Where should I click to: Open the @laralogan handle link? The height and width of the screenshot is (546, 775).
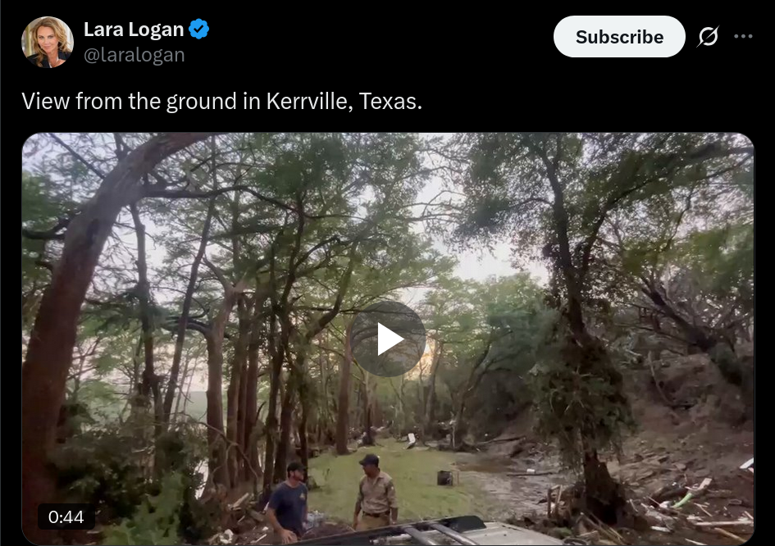click(x=134, y=55)
